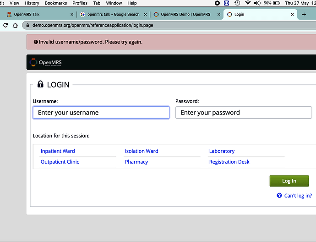
Task: Open the View menu
Action: tap(14, 3)
